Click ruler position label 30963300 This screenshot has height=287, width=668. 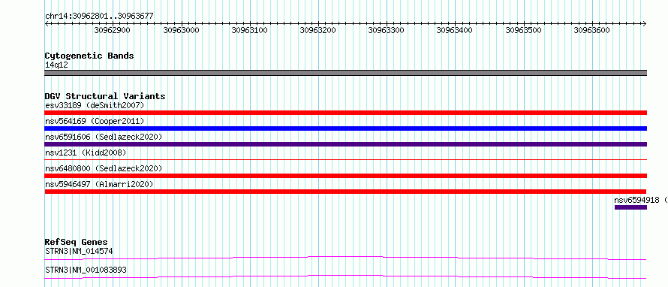coord(386,31)
